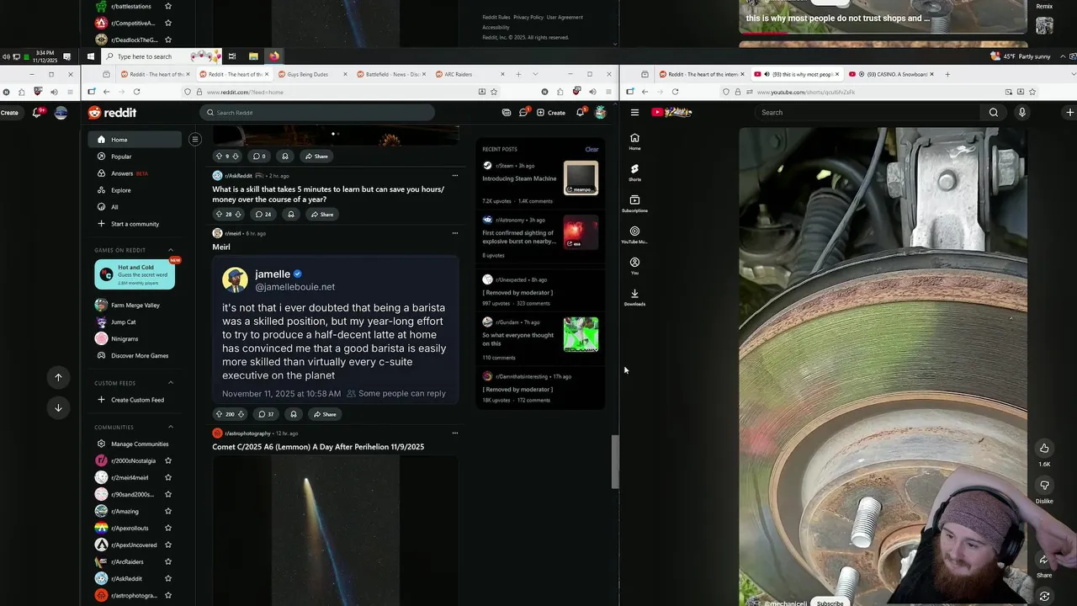Open the YouTube 'You' page icon
Screen dimensions: 1077x606
pos(634,266)
